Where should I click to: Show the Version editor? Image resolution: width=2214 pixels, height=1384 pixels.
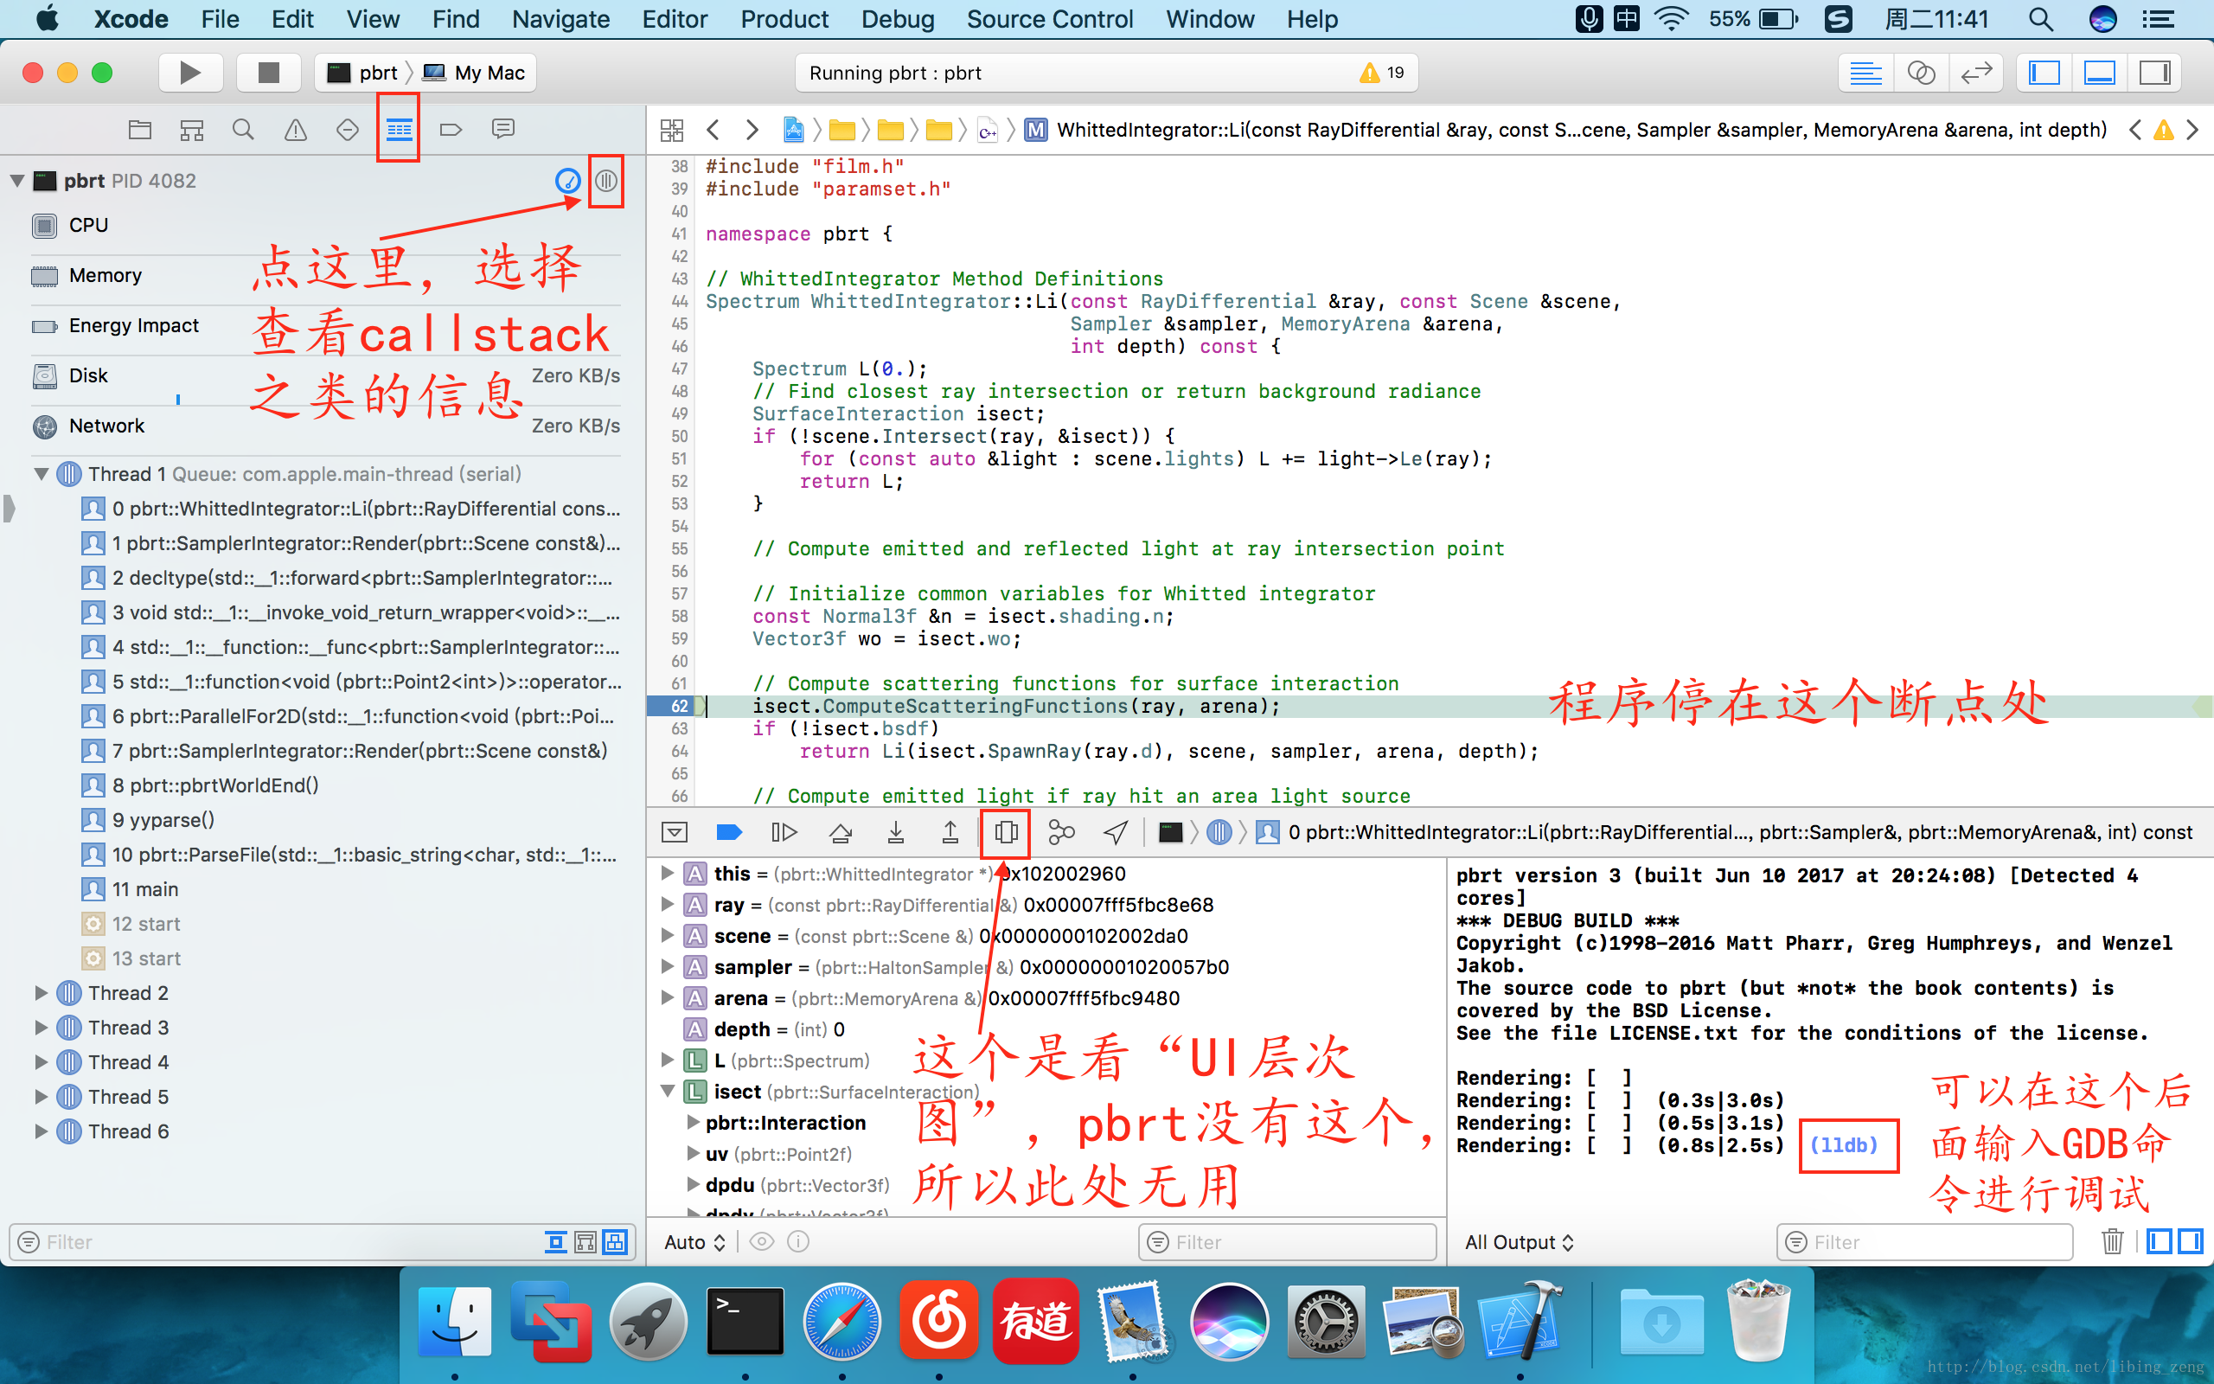(x=1976, y=73)
